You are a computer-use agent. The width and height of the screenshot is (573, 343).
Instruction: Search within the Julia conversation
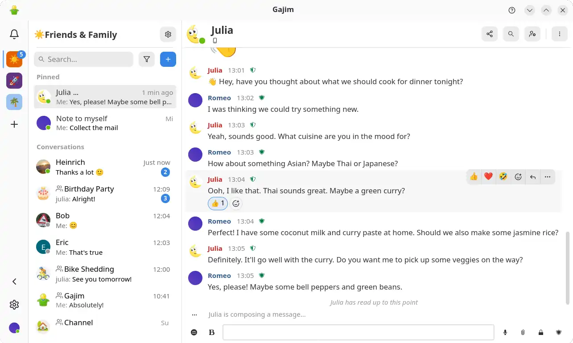coord(511,34)
